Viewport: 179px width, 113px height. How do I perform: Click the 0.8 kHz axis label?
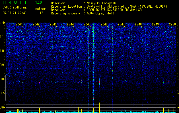(2, 79)
